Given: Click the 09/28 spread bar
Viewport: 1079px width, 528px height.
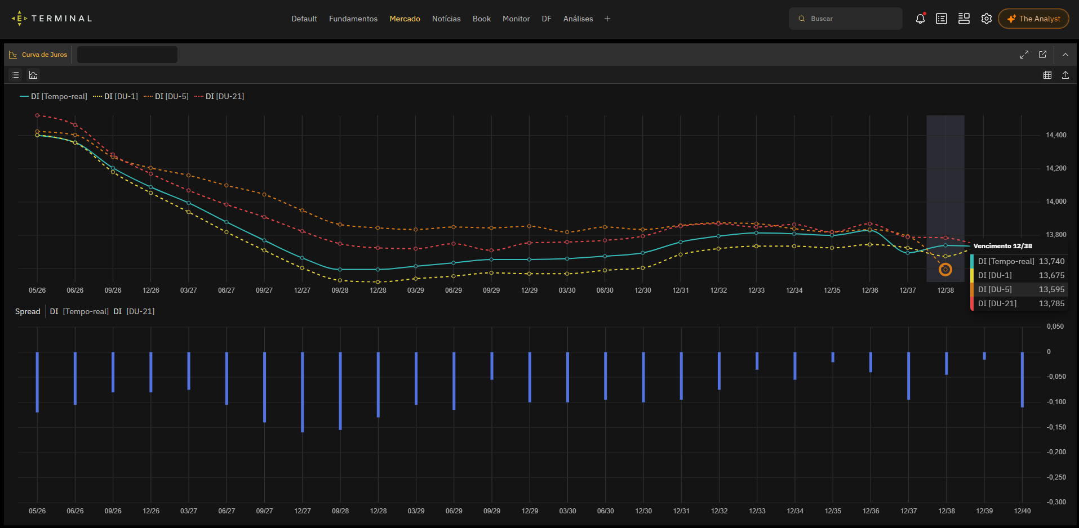Looking at the screenshot, I should (340, 391).
